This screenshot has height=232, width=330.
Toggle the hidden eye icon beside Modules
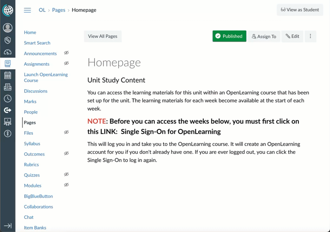pyautogui.click(x=66, y=185)
